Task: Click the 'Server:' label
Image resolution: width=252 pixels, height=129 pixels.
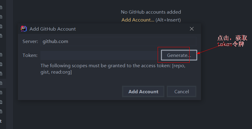Action: 30,41
